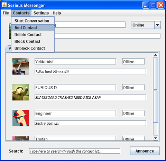Select the FURIOUS D name field
166x161 pixels.
tap(75, 87)
